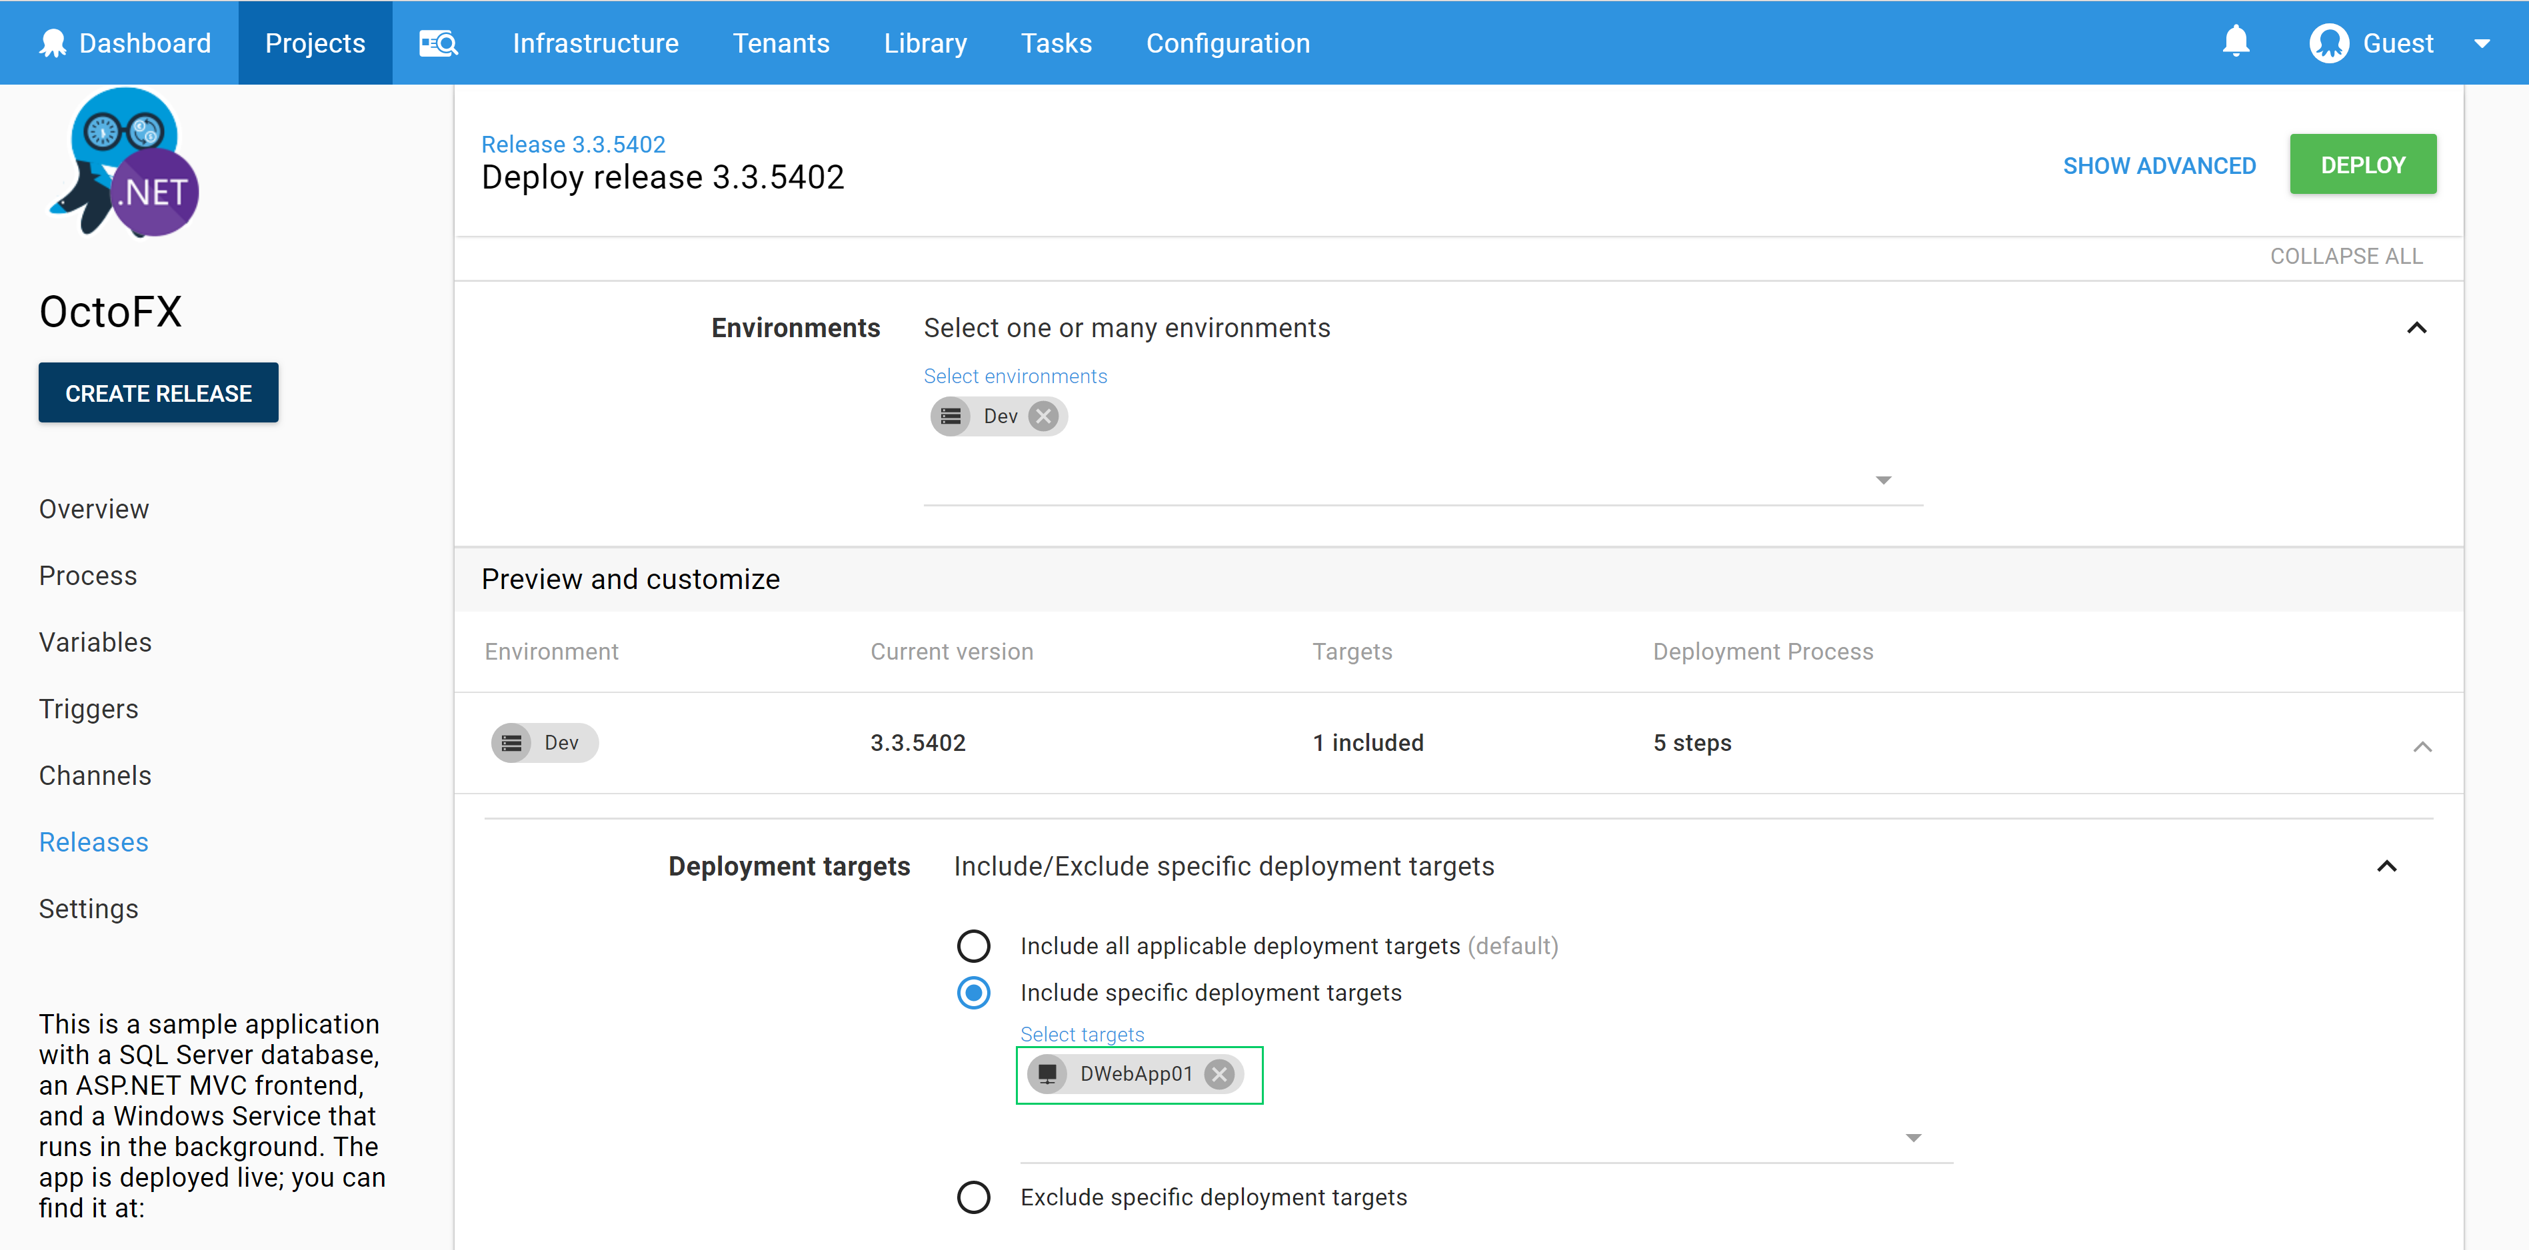Click COLLAPSE ALL
This screenshot has height=1250, width=2529.
click(2346, 256)
